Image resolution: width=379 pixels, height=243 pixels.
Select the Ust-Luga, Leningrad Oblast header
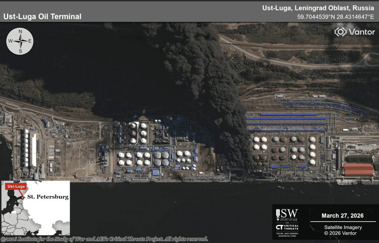coord(318,7)
